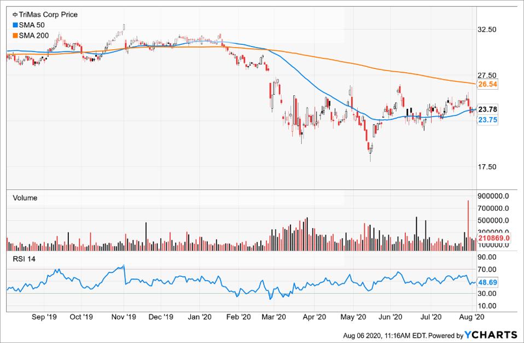Click the 700000.0 volume axis label
The image size is (524, 343).
493,208
